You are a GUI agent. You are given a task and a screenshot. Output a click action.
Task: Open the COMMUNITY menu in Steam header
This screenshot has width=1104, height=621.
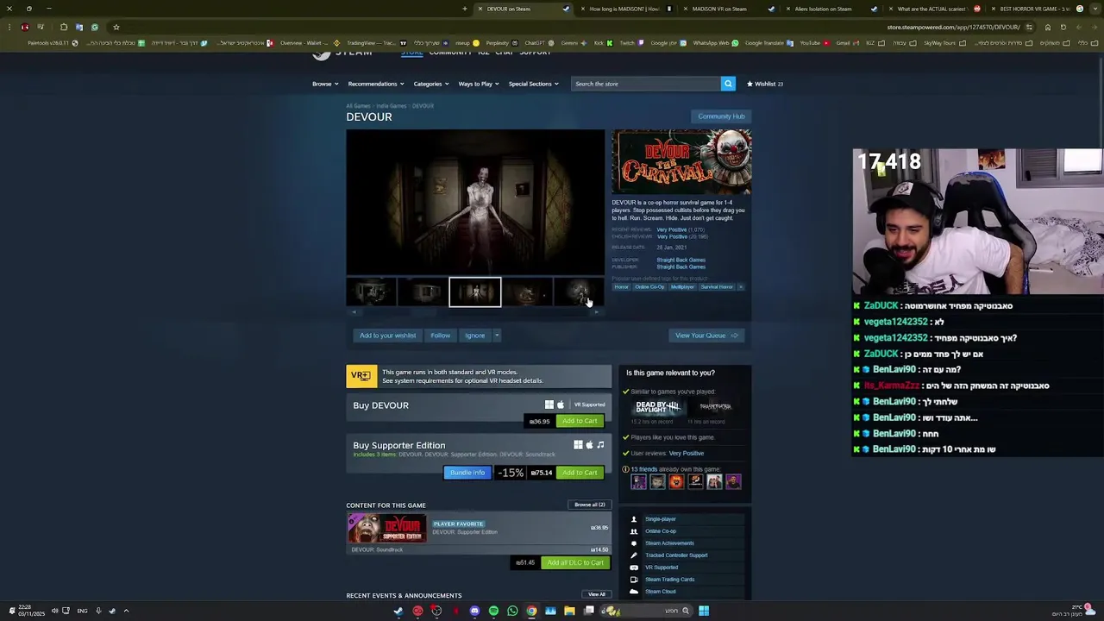click(x=450, y=53)
